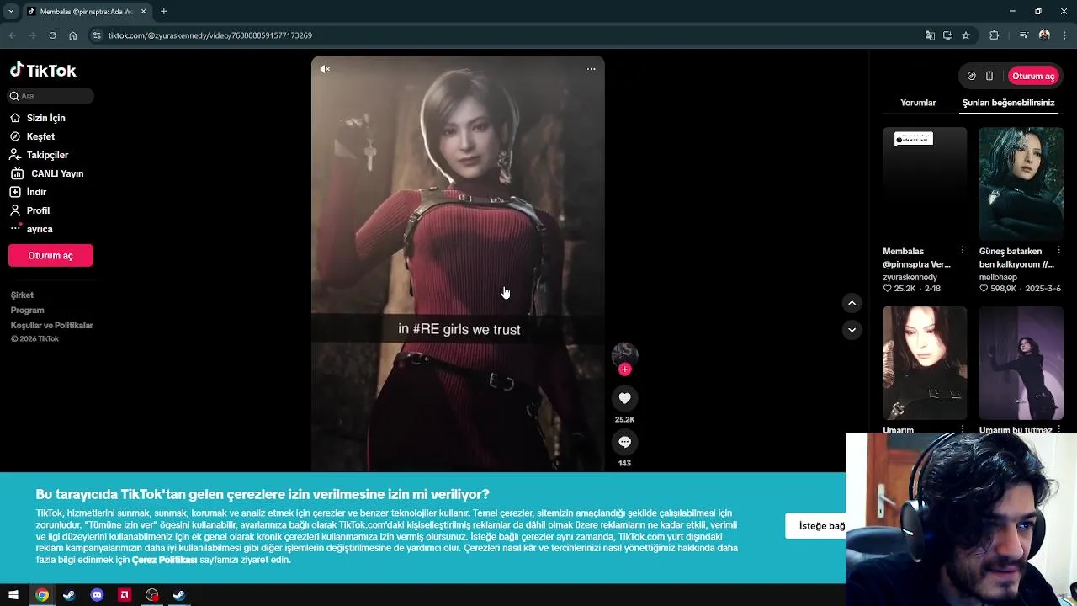Expand the Program footer section
Viewport: 1077px width, 606px height.
pos(27,311)
